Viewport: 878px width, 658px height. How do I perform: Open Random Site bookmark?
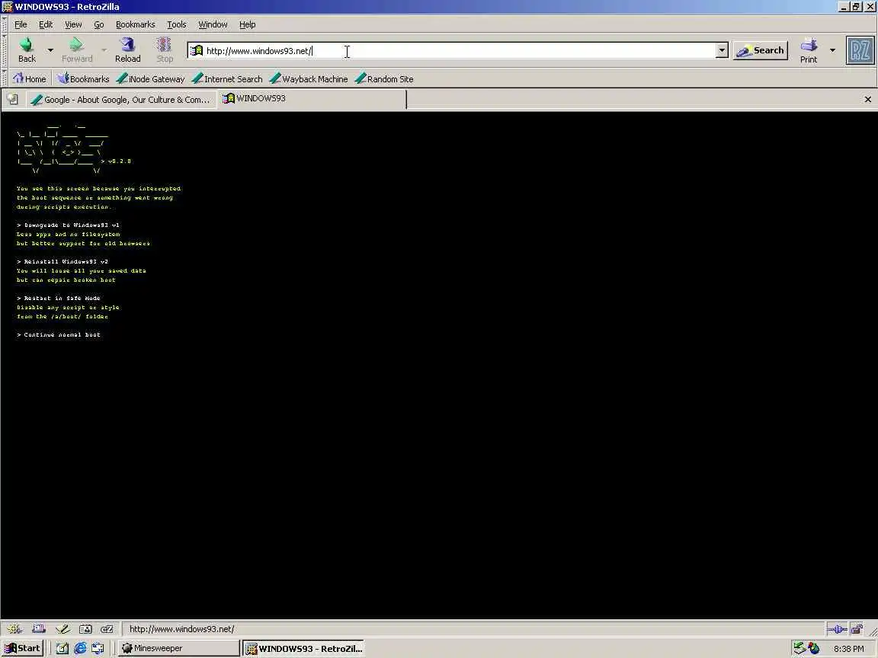384,79
